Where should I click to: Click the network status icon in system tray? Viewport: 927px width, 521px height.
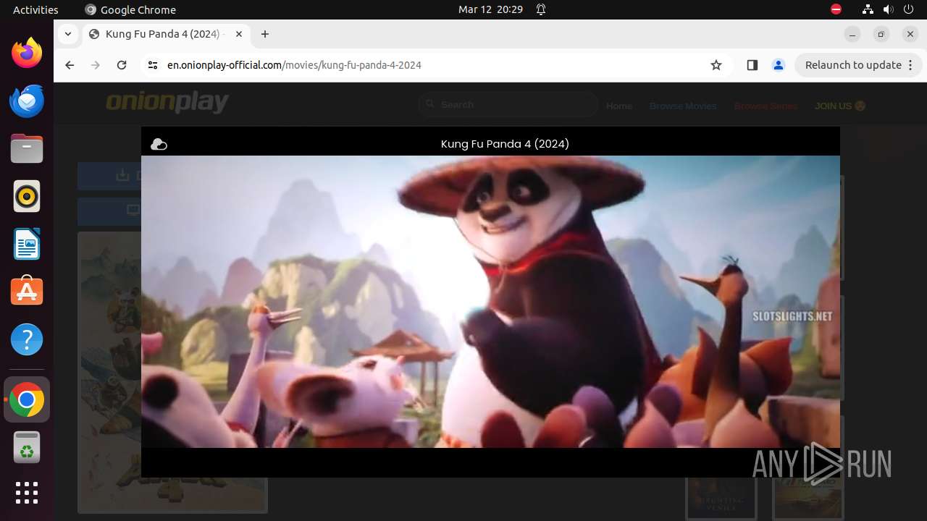[x=868, y=9]
